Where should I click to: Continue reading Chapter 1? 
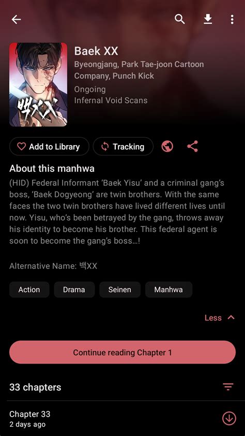pyautogui.click(x=122, y=352)
